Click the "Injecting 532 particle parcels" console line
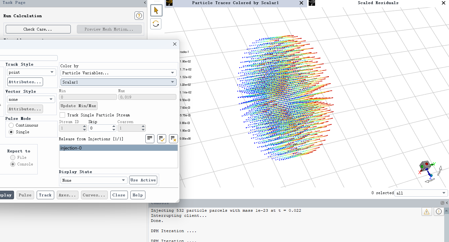This screenshot has width=449, height=242. pyautogui.click(x=226, y=210)
